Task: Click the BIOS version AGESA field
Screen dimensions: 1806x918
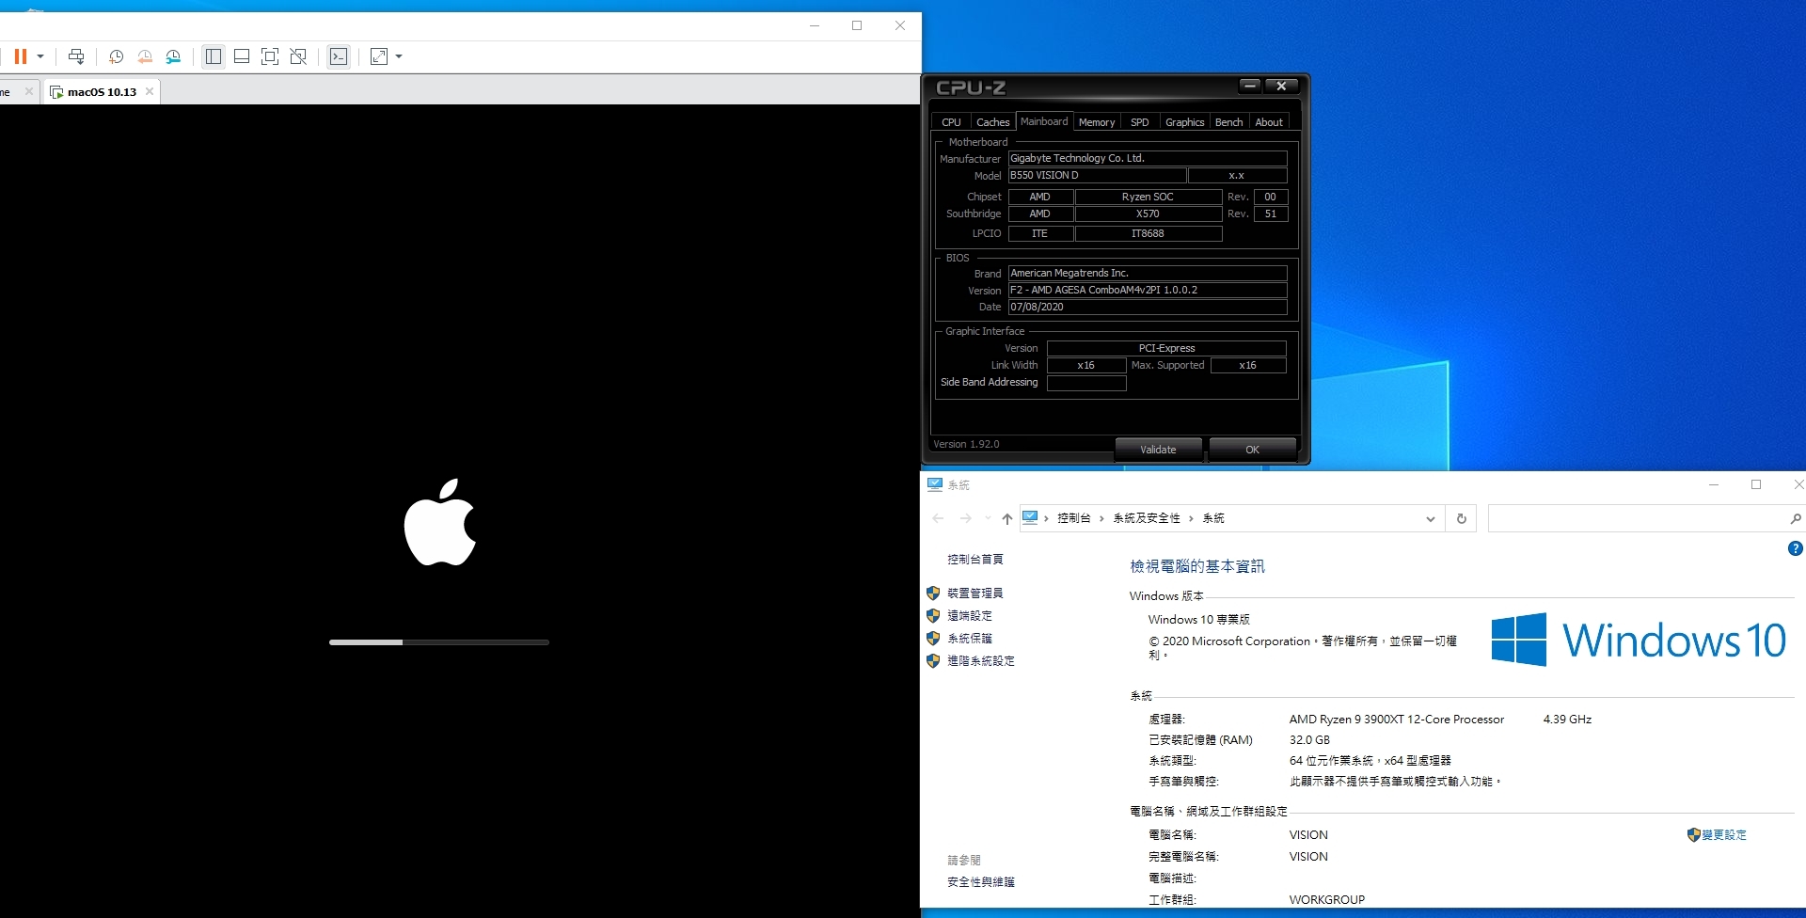Action: point(1148,291)
